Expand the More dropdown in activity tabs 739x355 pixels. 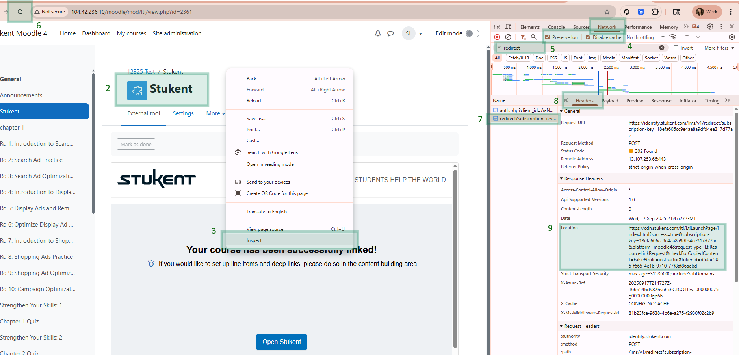tap(216, 113)
